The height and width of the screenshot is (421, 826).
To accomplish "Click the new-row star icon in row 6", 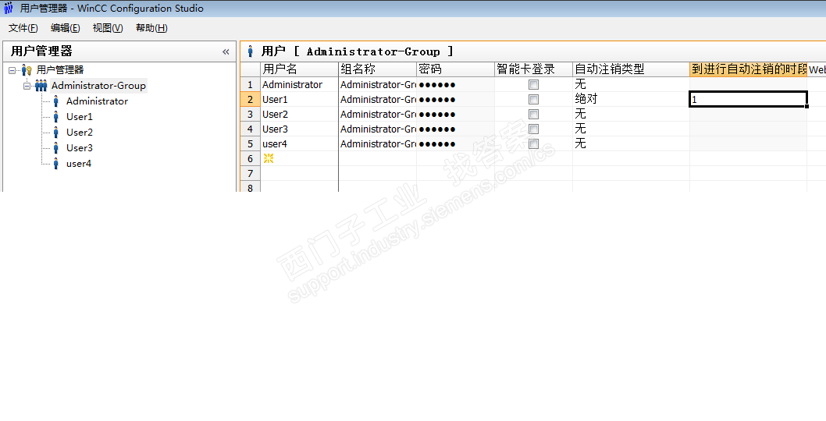I will pos(269,158).
